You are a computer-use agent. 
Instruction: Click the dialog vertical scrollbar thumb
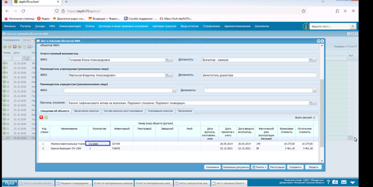click(322, 113)
